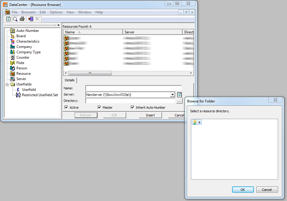Click the horizontal scrollbar under the results list
The height and width of the screenshot is (201, 287).
point(90,73)
